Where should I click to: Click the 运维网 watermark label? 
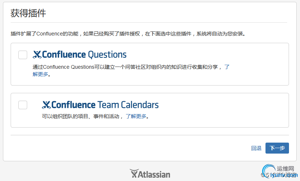285,169
